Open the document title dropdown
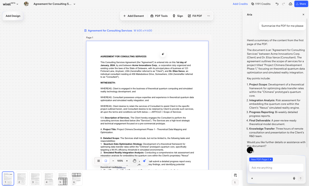Image resolution: width=309 pixels, height=186 pixels. (74, 4)
